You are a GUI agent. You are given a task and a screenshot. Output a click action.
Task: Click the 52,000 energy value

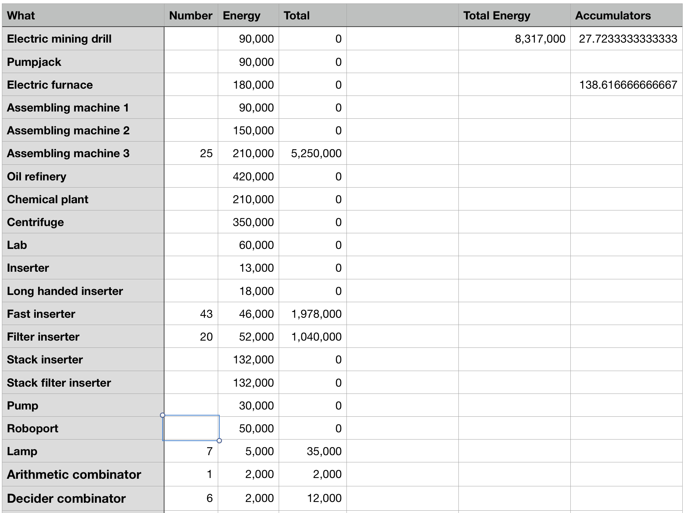tap(248, 336)
